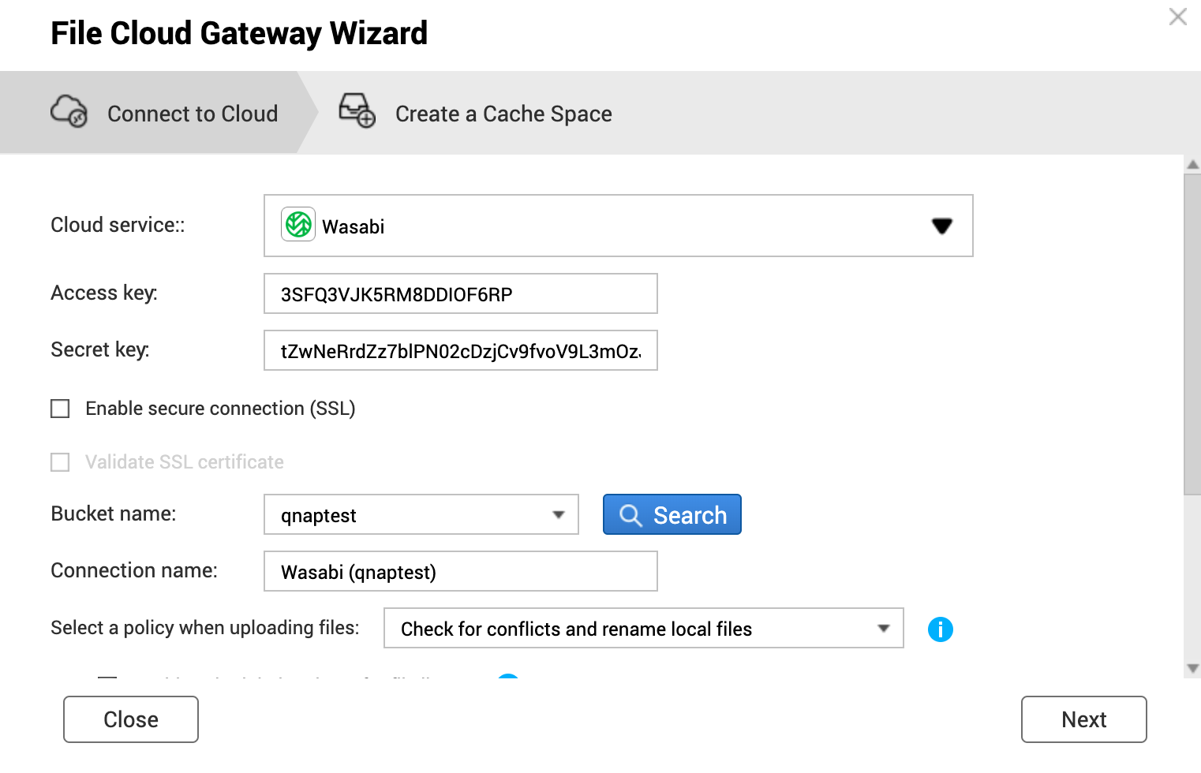Image resolution: width=1201 pixels, height=773 pixels.
Task: Click the blue info icon beside upload policy
Action: point(940,629)
